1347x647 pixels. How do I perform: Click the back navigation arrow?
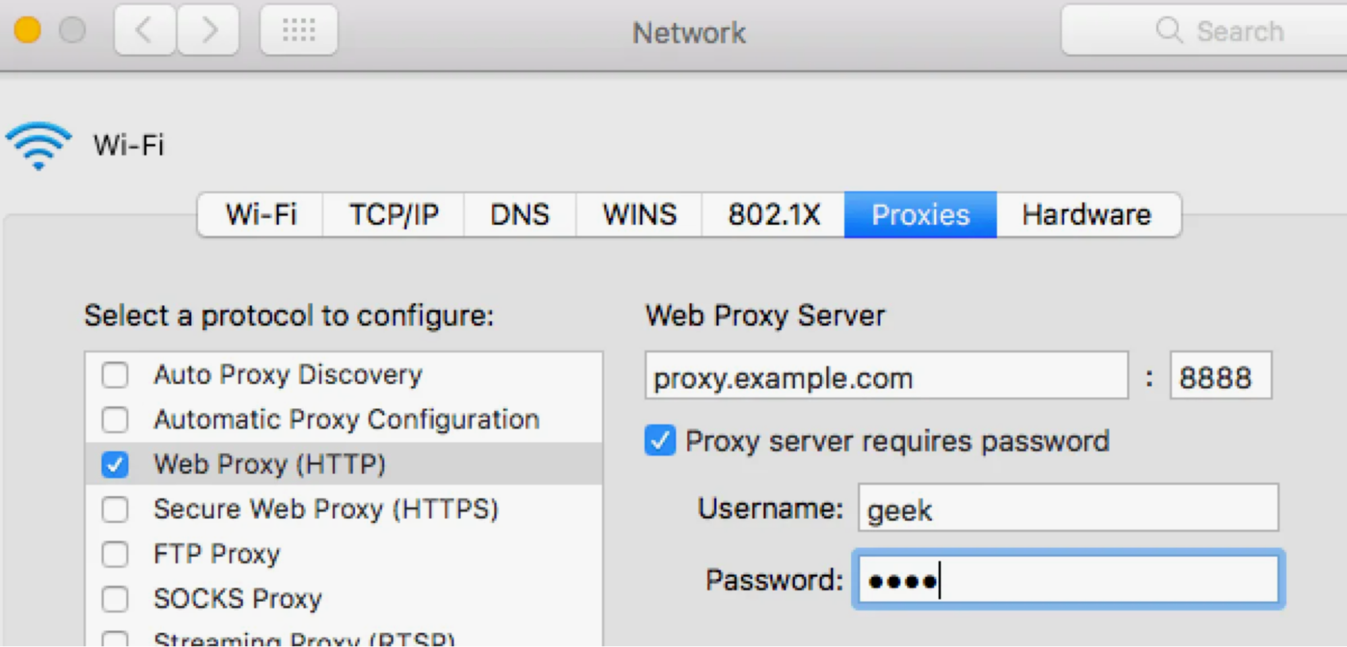[x=144, y=30]
